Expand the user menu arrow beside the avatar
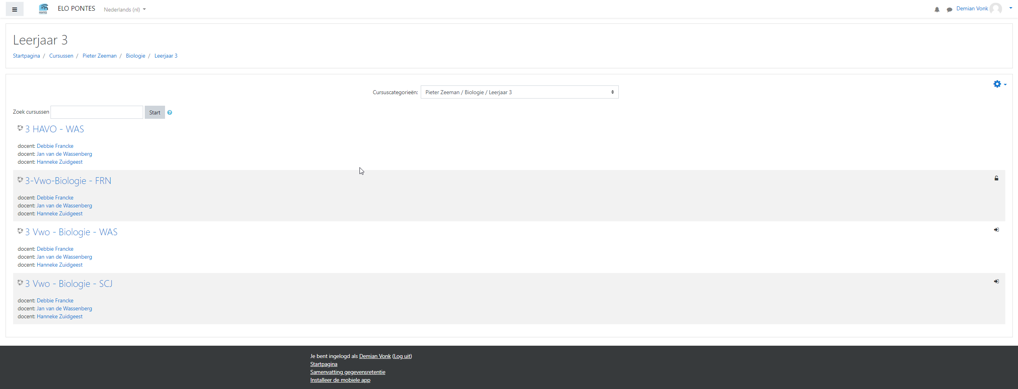 [1011, 8]
